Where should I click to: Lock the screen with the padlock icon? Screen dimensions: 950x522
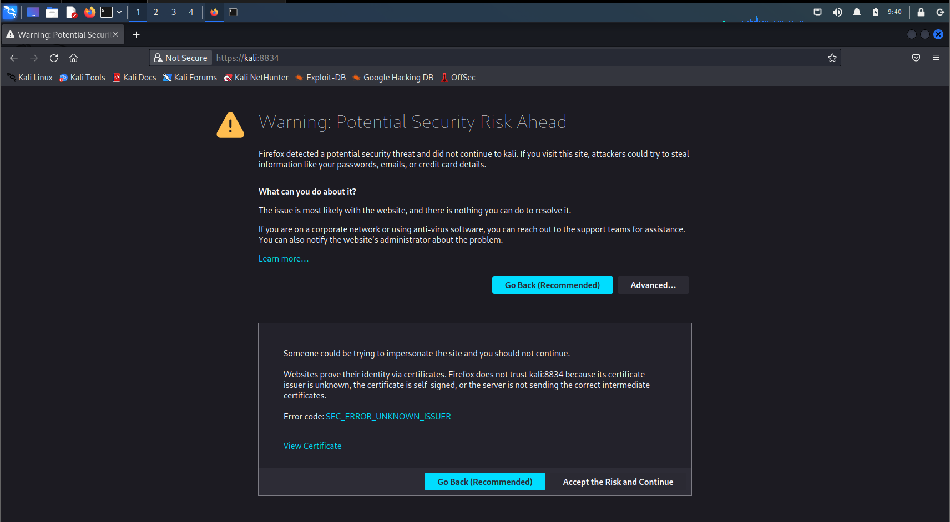921,12
